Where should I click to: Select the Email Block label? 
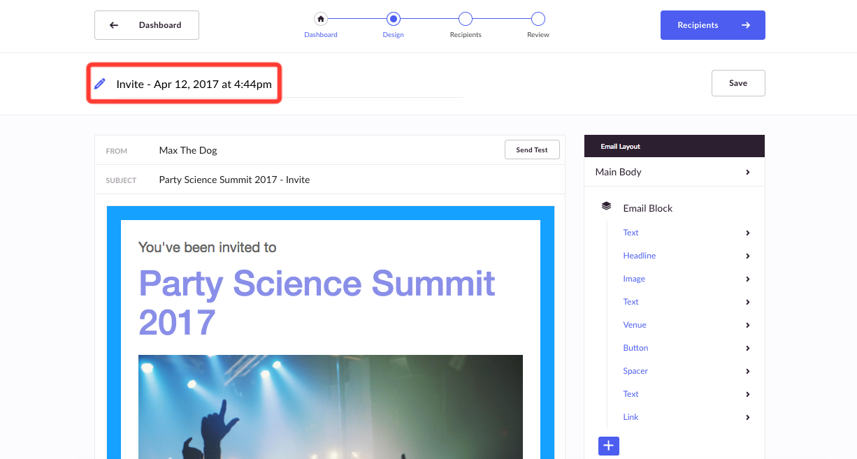point(647,208)
